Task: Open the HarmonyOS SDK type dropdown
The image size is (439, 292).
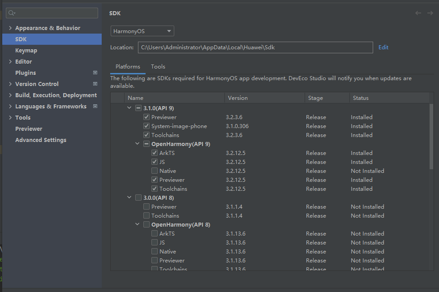Action: pyautogui.click(x=142, y=31)
